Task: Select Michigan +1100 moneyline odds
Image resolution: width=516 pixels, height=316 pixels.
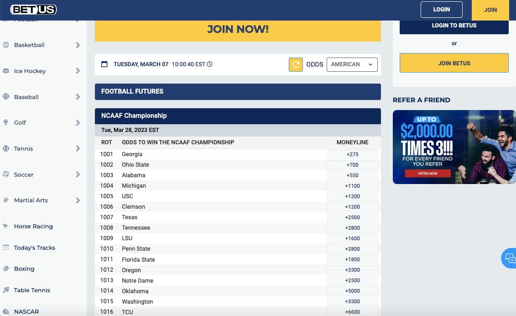Action: coord(352,186)
